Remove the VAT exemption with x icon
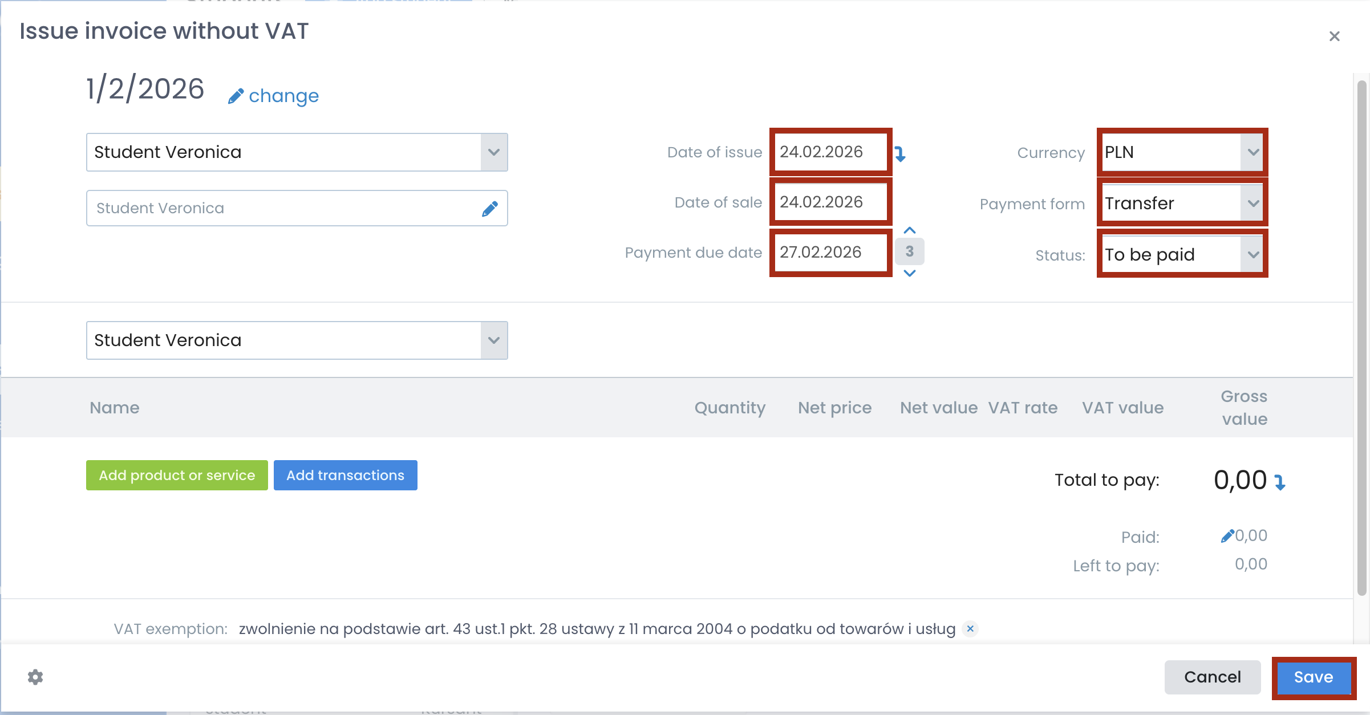This screenshot has width=1370, height=715. 970,628
